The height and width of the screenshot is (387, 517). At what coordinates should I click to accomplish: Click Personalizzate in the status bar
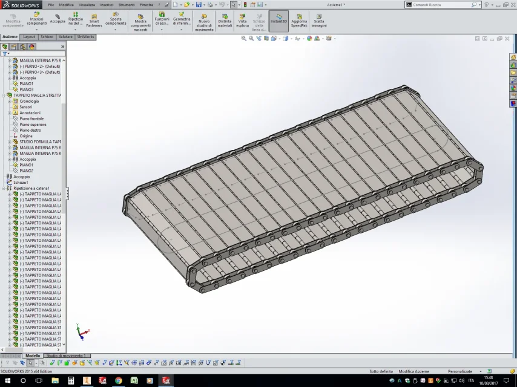[460, 371]
